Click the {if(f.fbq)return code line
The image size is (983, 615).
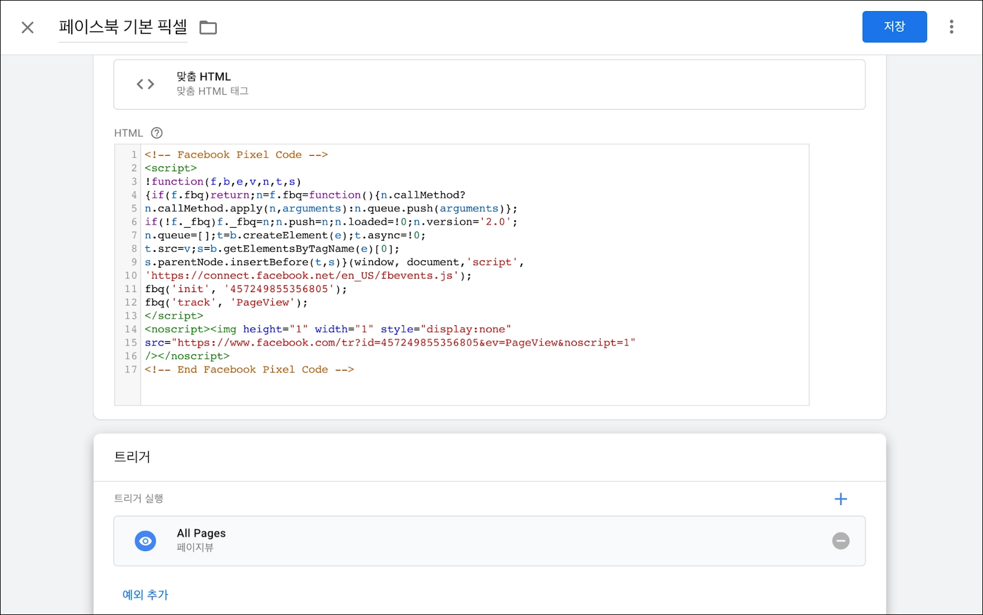click(305, 195)
